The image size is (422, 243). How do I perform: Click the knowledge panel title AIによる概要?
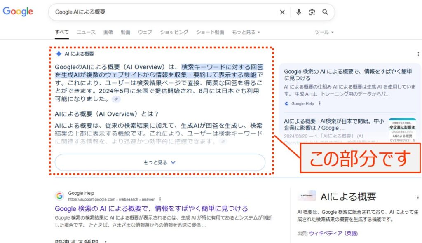pos(348,197)
